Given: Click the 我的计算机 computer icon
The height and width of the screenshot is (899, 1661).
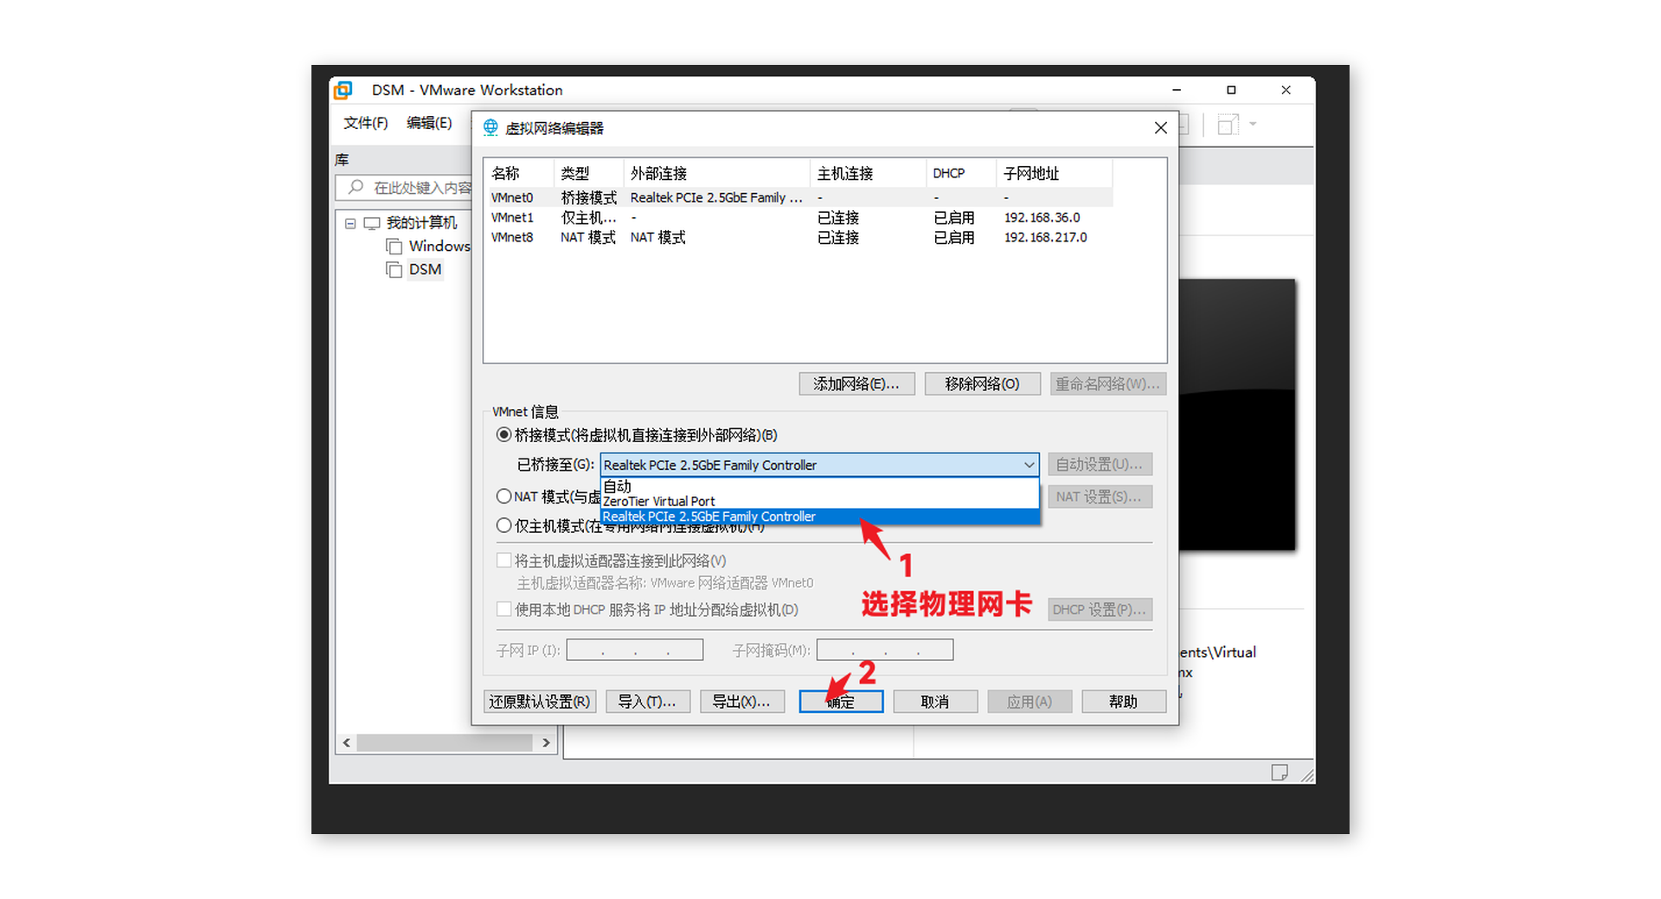Looking at the screenshot, I should click(x=372, y=223).
